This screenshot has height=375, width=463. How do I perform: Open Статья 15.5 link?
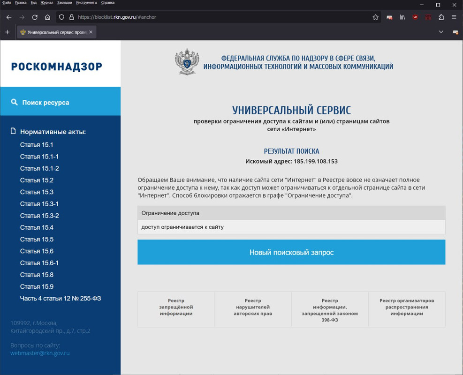pos(37,239)
